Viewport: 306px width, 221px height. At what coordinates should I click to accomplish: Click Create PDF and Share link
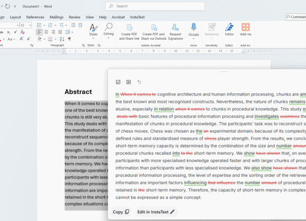pos(129,32)
